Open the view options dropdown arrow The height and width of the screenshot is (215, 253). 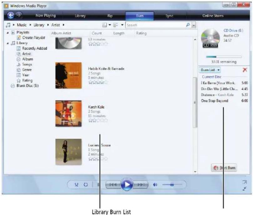122,25
